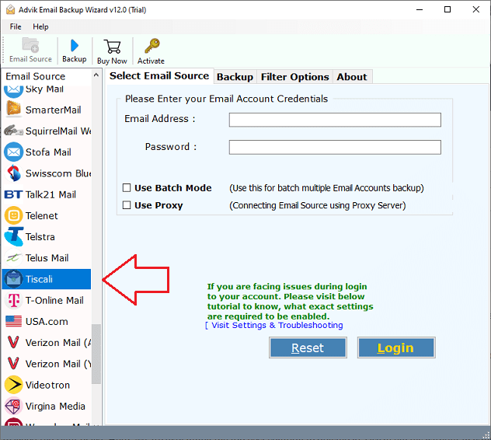
Task: Switch to the Backup tab
Action: point(235,77)
